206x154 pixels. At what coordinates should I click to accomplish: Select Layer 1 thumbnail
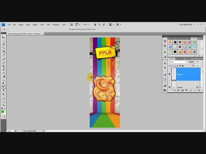point(174,74)
